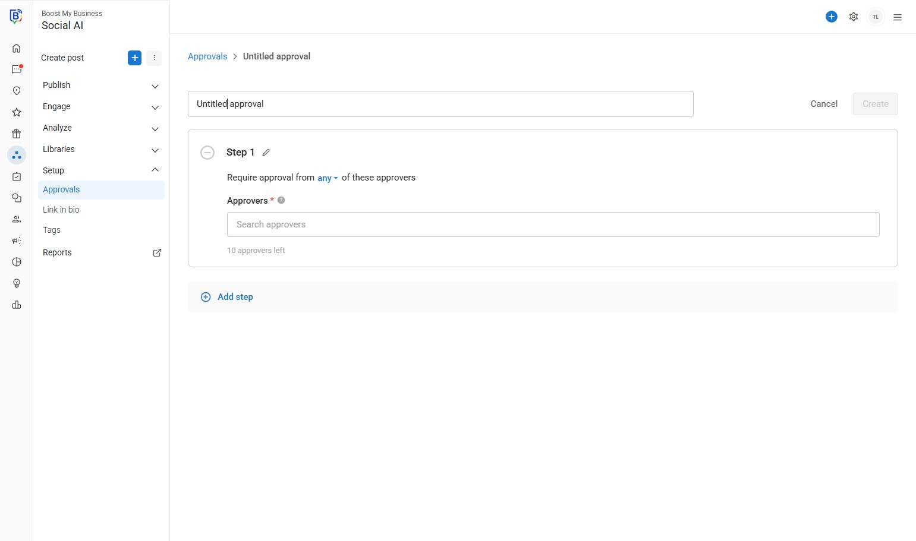Expand the Publish section
This screenshot has height=541, width=916.
pyautogui.click(x=155, y=86)
